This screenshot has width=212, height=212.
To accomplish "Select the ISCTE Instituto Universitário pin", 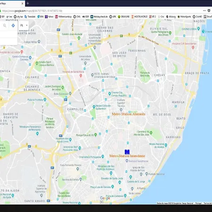I will [92, 75].
